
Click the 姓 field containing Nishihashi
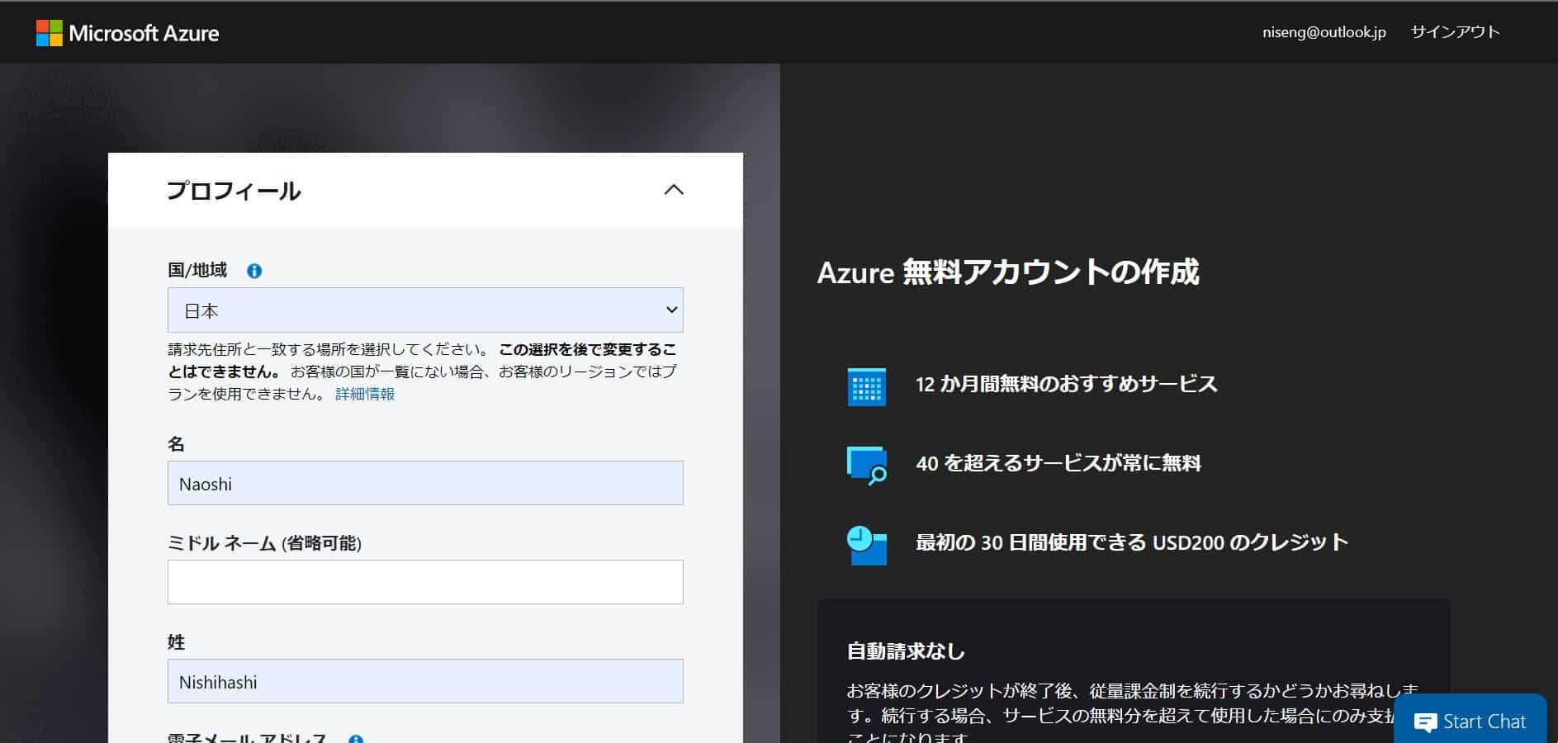tap(425, 681)
